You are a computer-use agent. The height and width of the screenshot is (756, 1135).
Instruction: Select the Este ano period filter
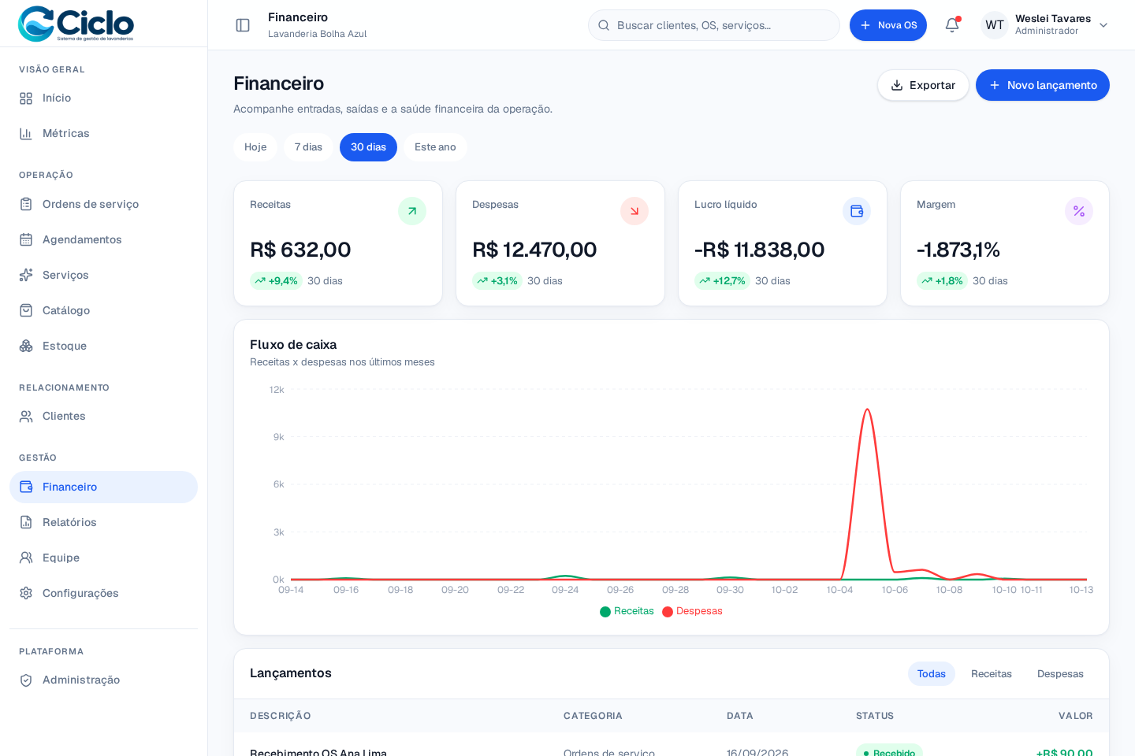click(435, 147)
